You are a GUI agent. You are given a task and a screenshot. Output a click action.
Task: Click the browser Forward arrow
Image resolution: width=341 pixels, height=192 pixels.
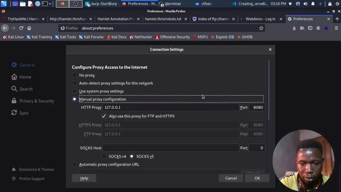[13, 28]
